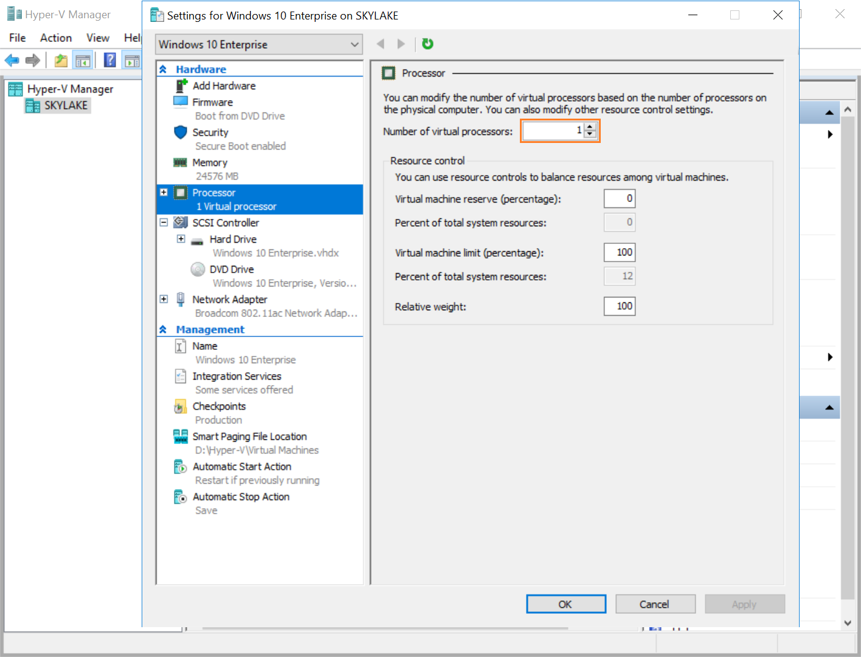
Task: Open Help menu in Hyper-V Manager
Action: point(132,38)
